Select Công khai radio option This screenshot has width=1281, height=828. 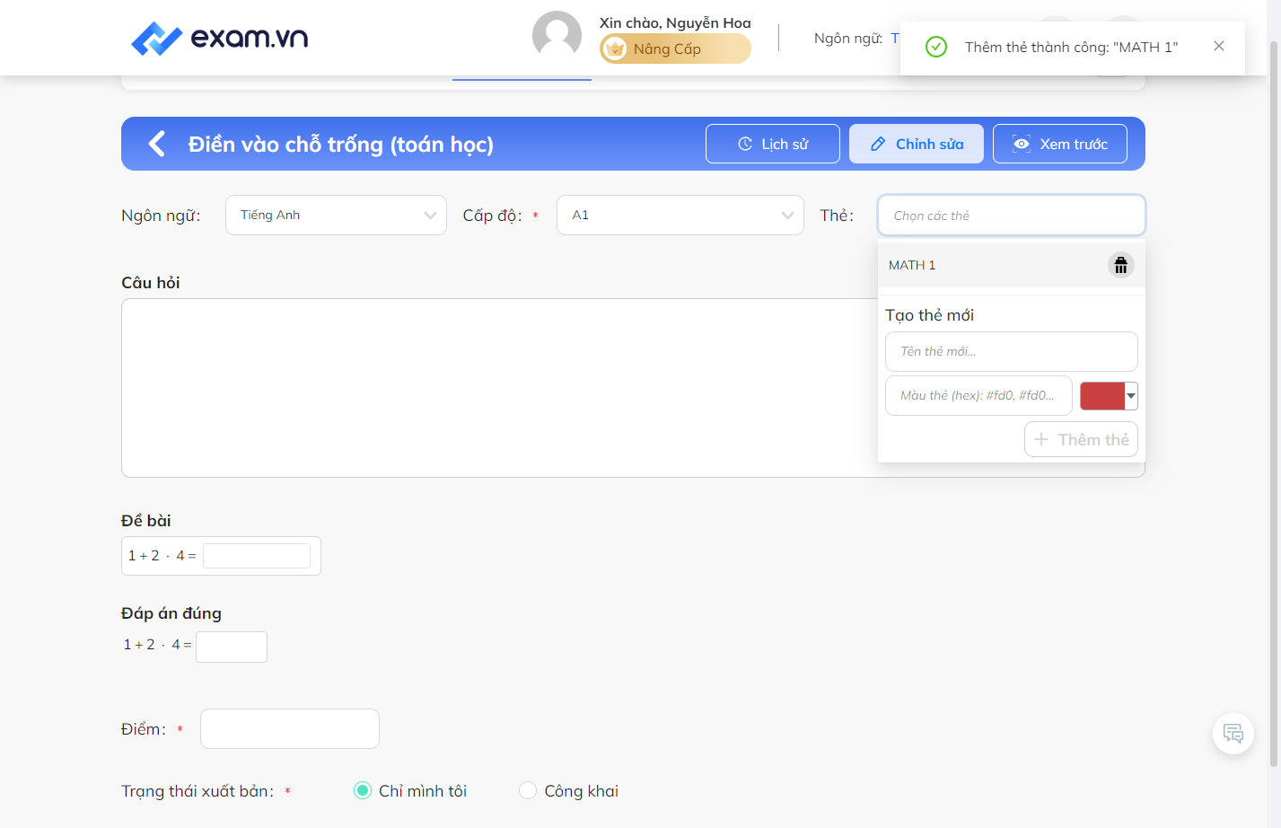pyautogui.click(x=528, y=790)
